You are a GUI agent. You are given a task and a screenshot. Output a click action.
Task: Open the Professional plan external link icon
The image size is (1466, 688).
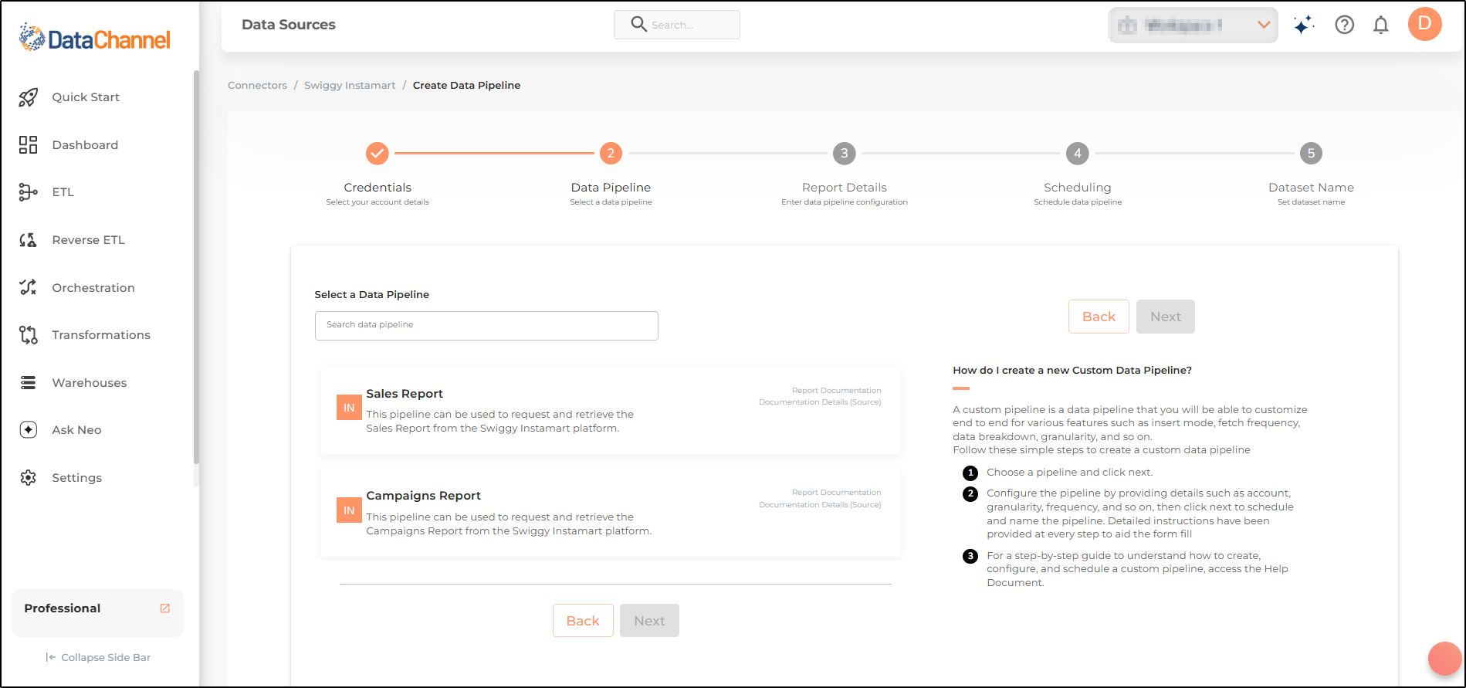(x=165, y=608)
